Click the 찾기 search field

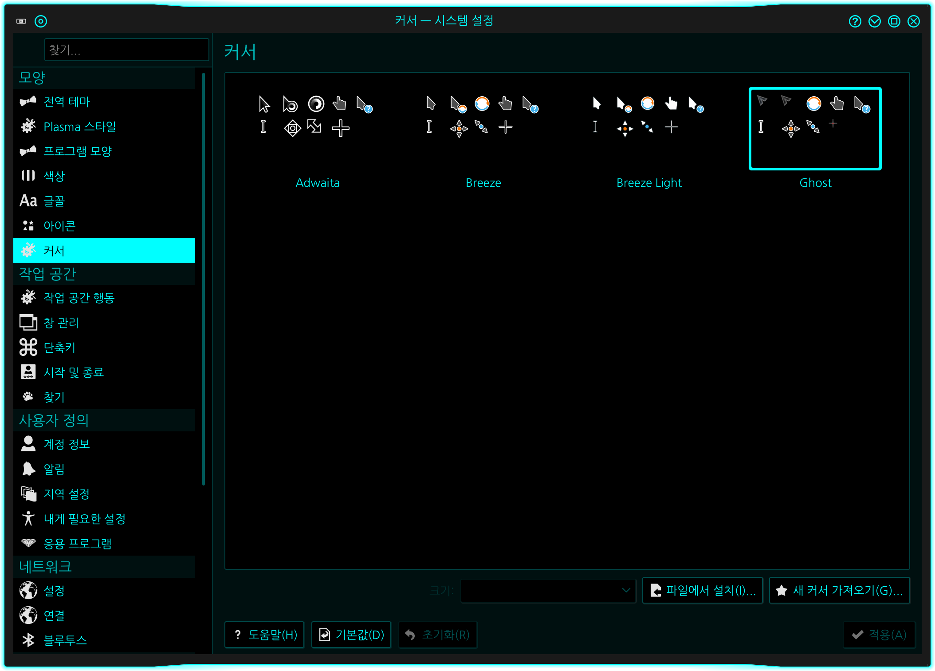(x=126, y=50)
